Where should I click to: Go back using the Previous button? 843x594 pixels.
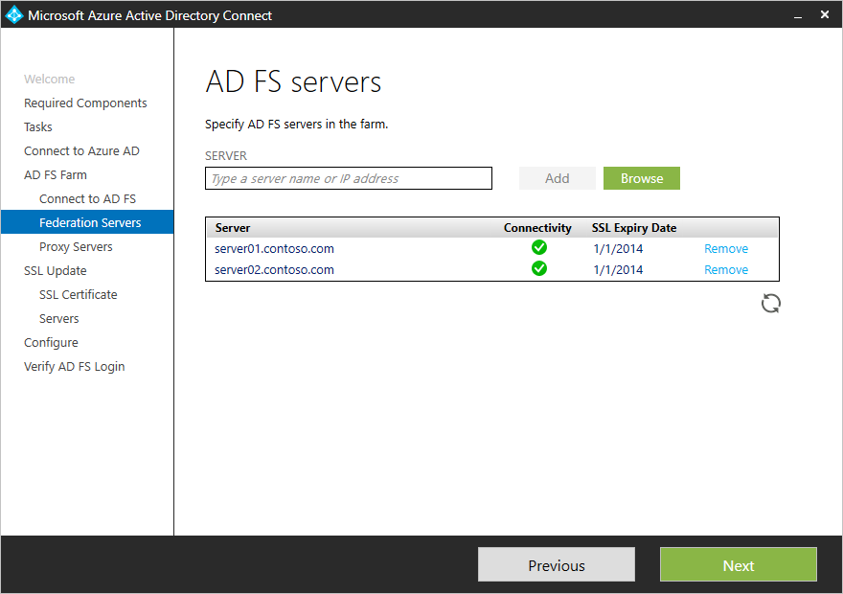click(x=556, y=564)
